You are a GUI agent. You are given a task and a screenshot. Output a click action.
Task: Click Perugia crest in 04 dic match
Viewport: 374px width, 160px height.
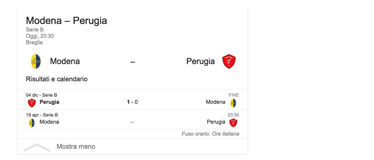coord(32,102)
